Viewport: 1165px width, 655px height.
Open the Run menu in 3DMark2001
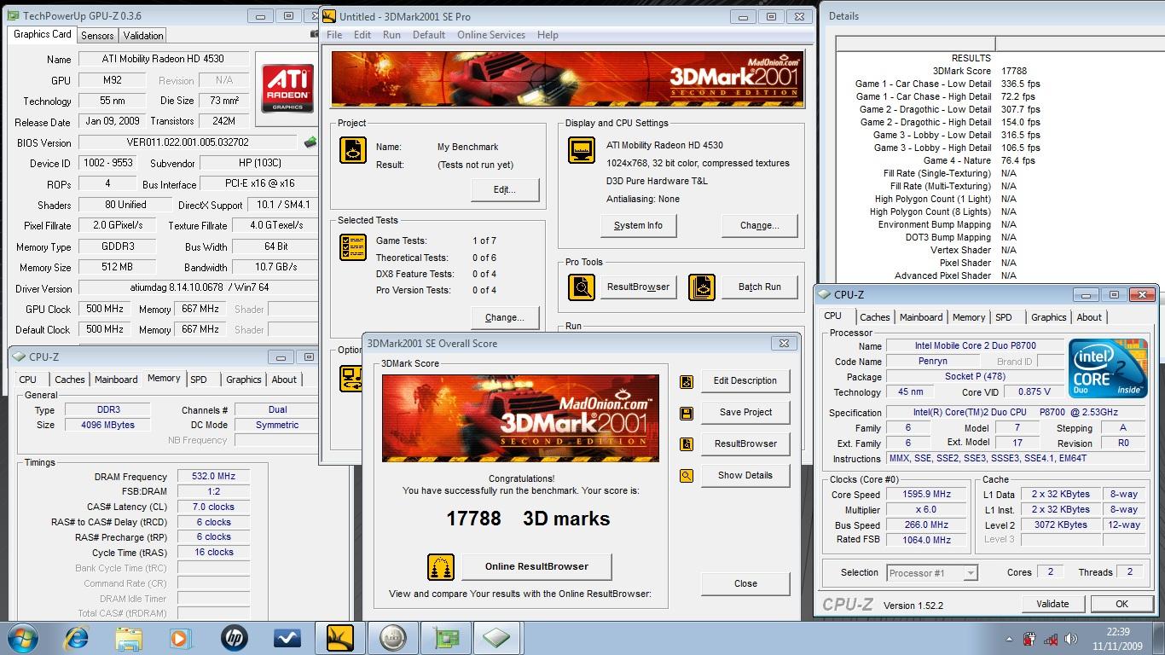coord(391,35)
